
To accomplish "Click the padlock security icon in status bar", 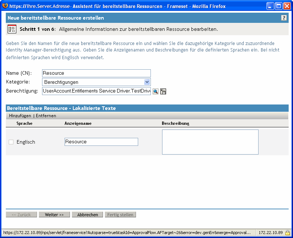I will [288, 233].
